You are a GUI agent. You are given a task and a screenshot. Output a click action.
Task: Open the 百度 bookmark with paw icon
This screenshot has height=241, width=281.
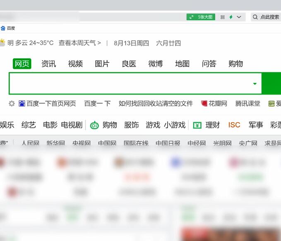point(8,28)
